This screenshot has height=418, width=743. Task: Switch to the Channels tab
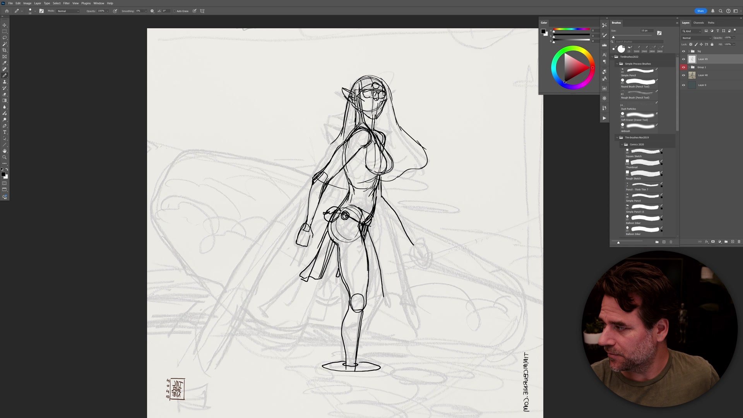coord(698,22)
